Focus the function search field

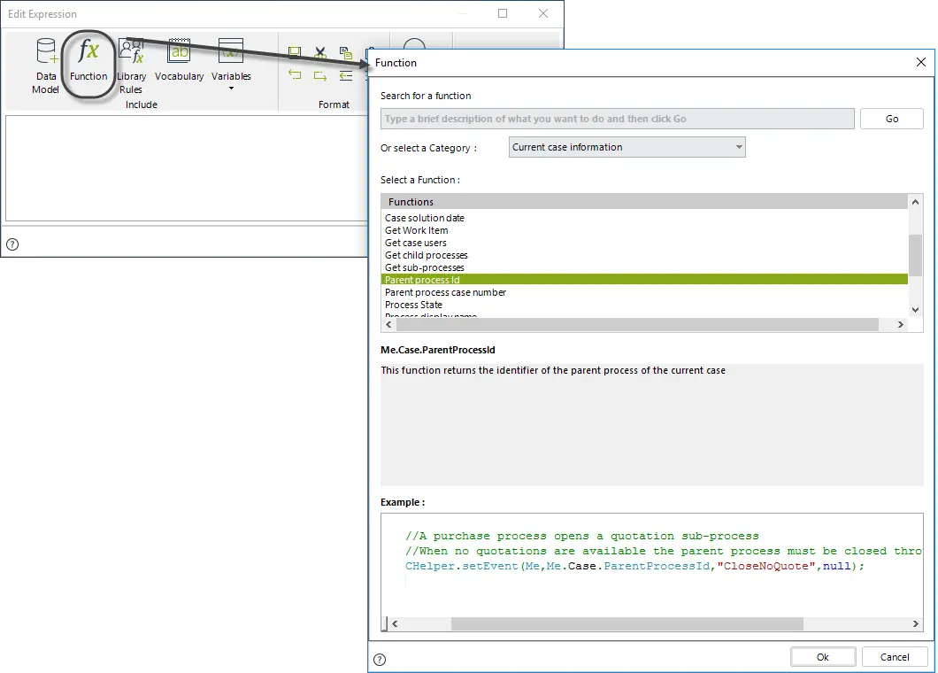click(618, 119)
